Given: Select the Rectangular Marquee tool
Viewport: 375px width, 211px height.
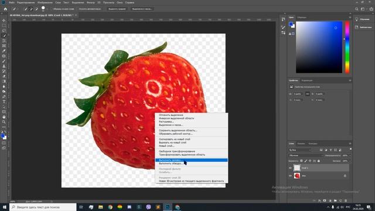Looking at the screenshot, I should tap(4, 25).
